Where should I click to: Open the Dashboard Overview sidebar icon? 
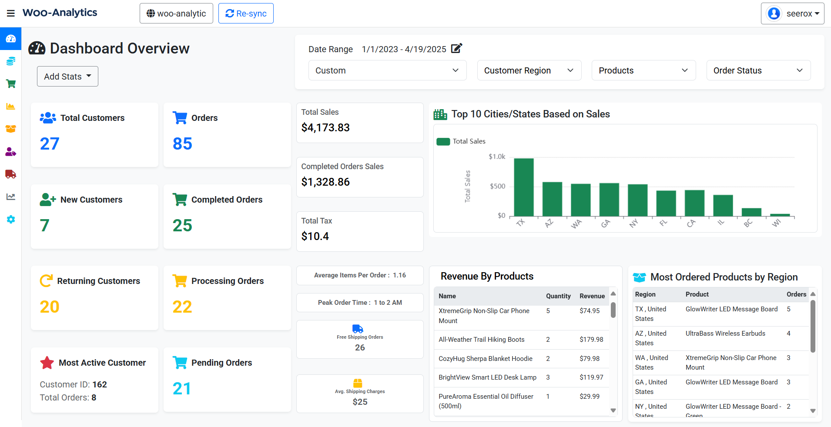10,39
